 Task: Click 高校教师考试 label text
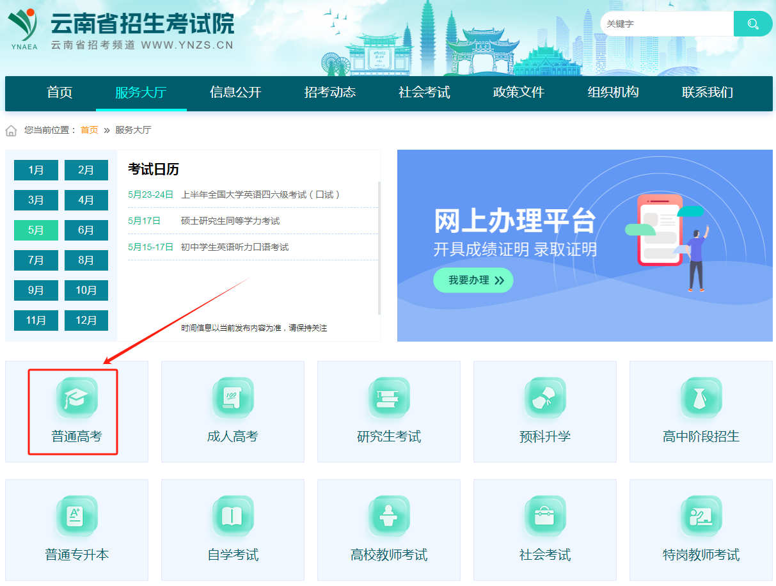click(389, 555)
